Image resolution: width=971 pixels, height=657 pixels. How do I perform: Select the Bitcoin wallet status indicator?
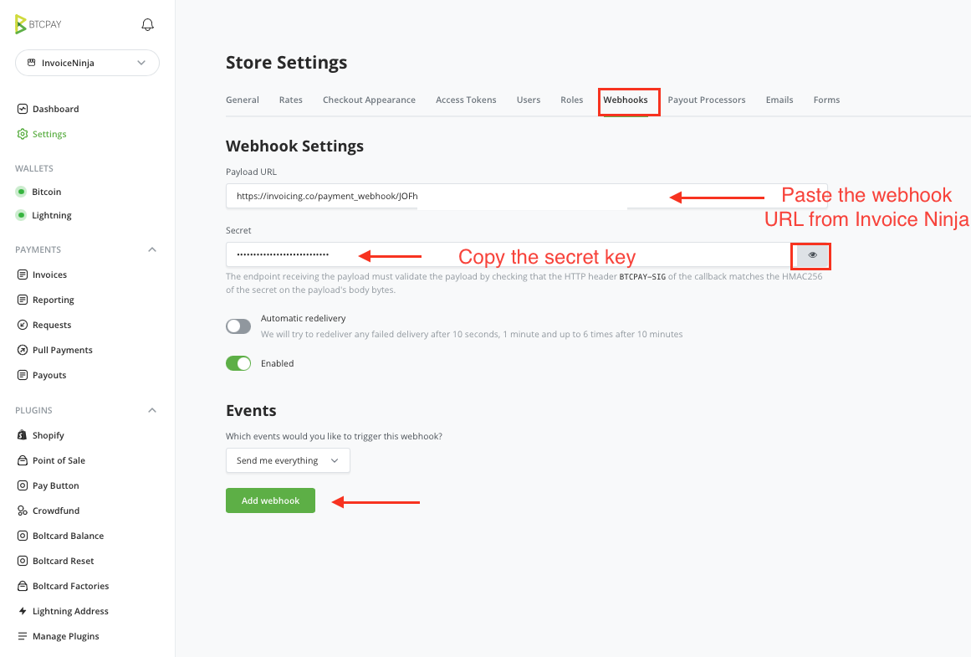(x=21, y=191)
